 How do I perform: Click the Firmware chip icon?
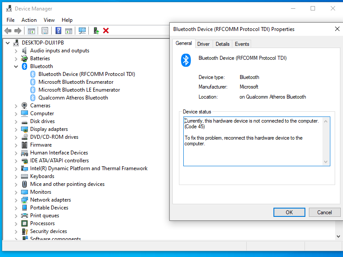pos(24,145)
